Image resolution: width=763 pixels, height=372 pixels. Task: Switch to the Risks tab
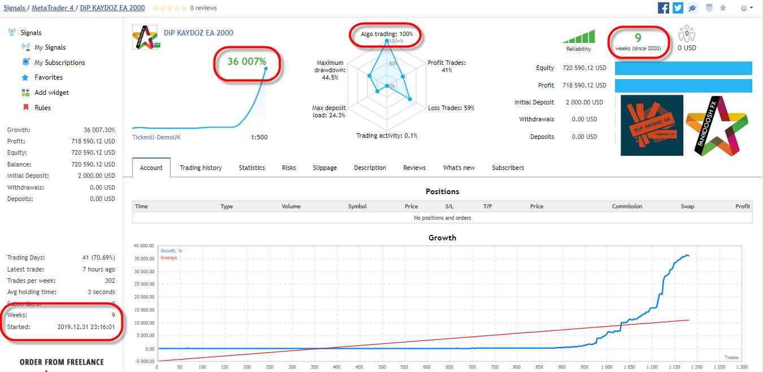pyautogui.click(x=289, y=168)
